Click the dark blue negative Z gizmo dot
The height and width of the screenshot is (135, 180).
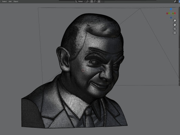[x=171, y=18]
